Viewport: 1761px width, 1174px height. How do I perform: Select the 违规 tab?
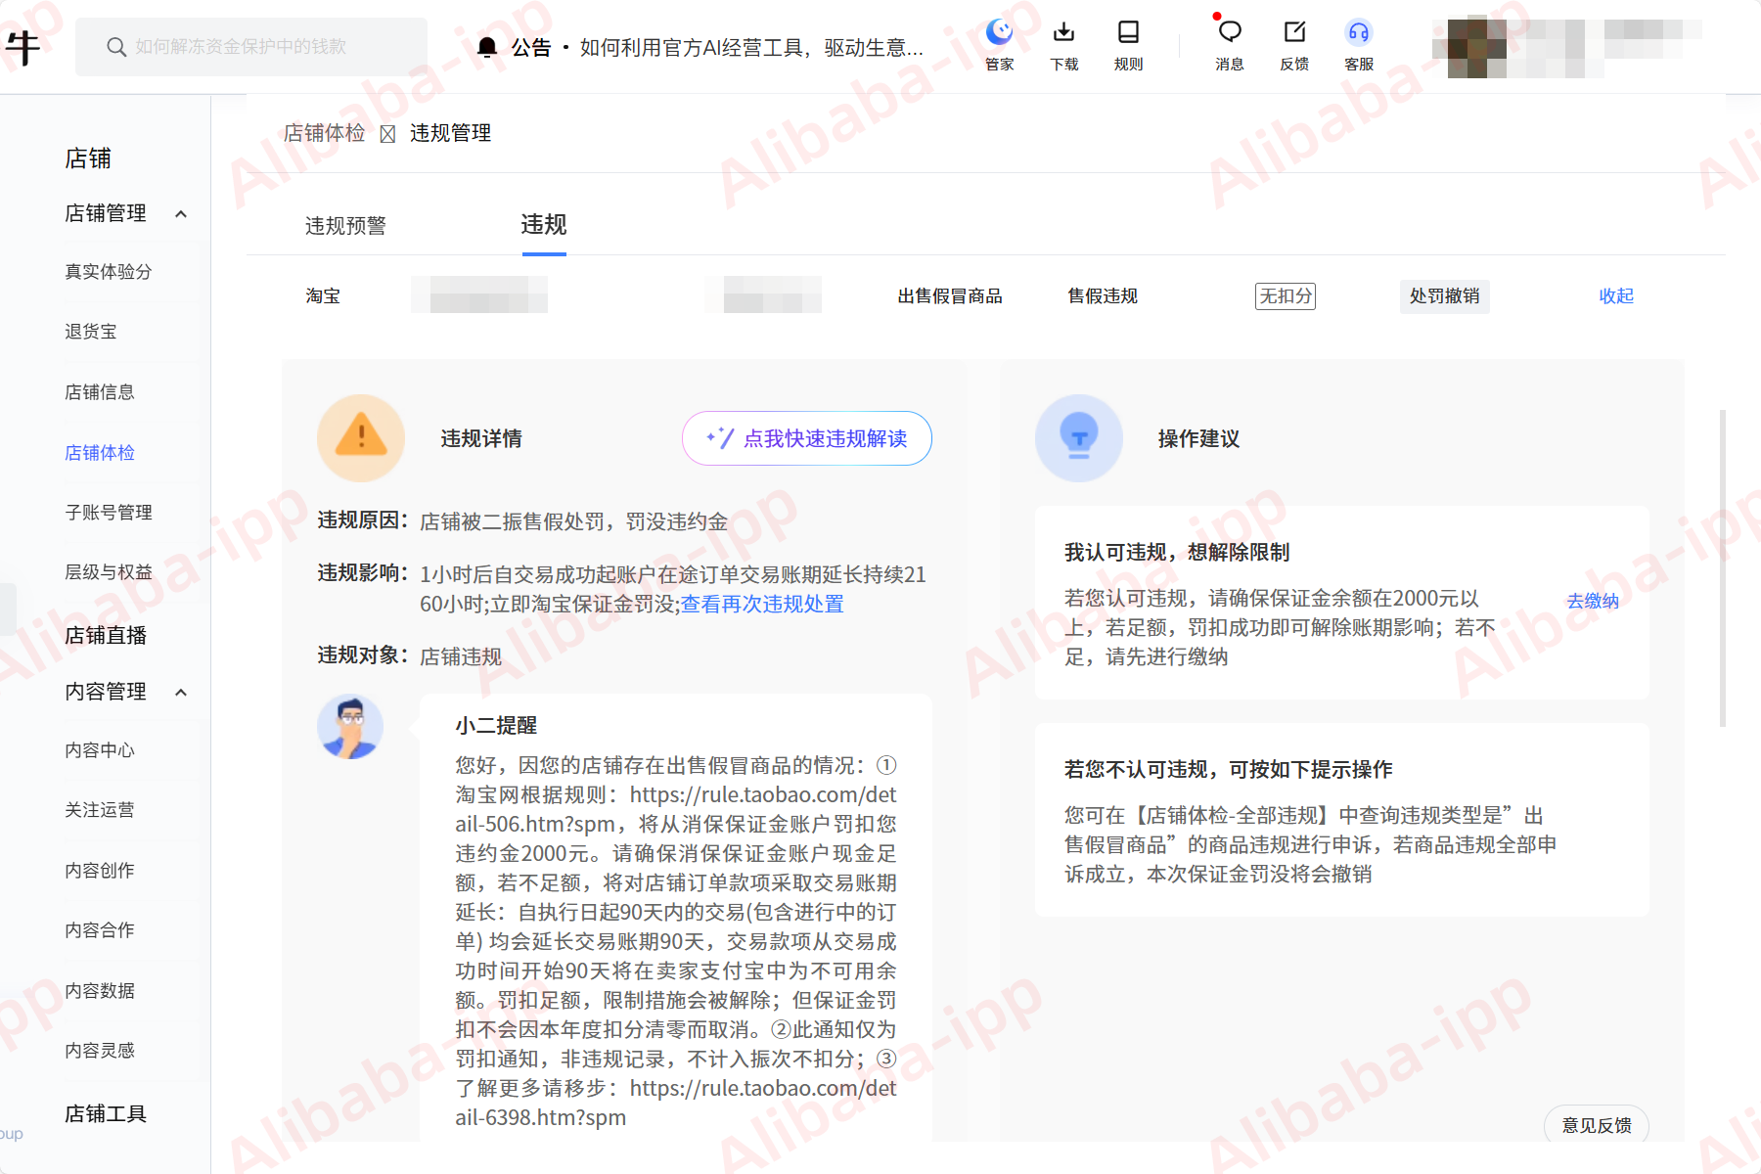click(544, 225)
